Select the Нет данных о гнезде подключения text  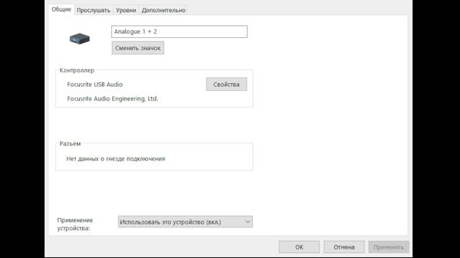coord(116,158)
